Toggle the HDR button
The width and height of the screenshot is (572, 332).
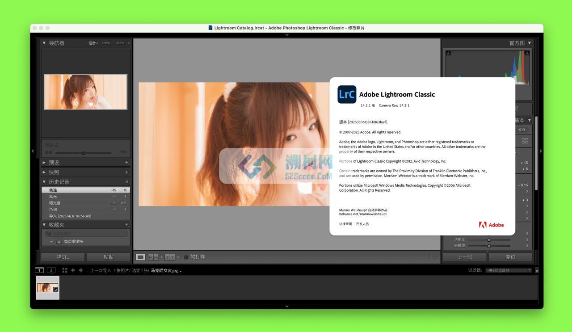pos(521,130)
